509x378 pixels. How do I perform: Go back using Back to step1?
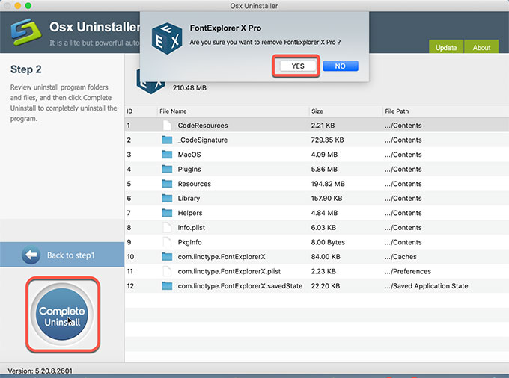62,255
